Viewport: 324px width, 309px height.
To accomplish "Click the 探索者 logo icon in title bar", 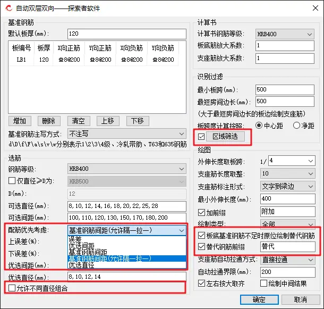I will click(x=9, y=9).
